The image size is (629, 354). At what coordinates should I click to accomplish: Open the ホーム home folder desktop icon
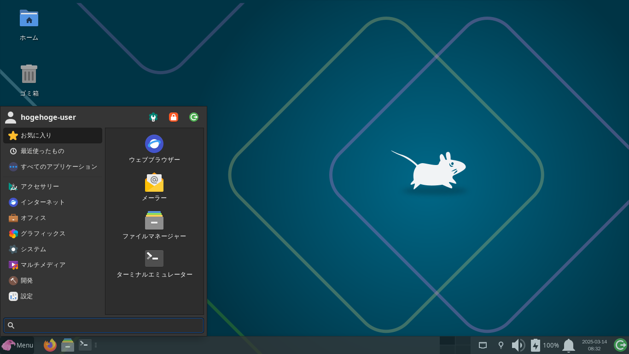[x=29, y=25]
